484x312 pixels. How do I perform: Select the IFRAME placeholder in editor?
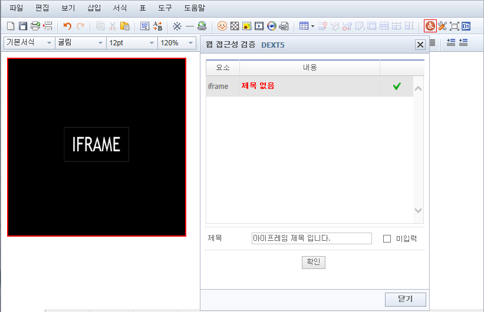click(97, 147)
